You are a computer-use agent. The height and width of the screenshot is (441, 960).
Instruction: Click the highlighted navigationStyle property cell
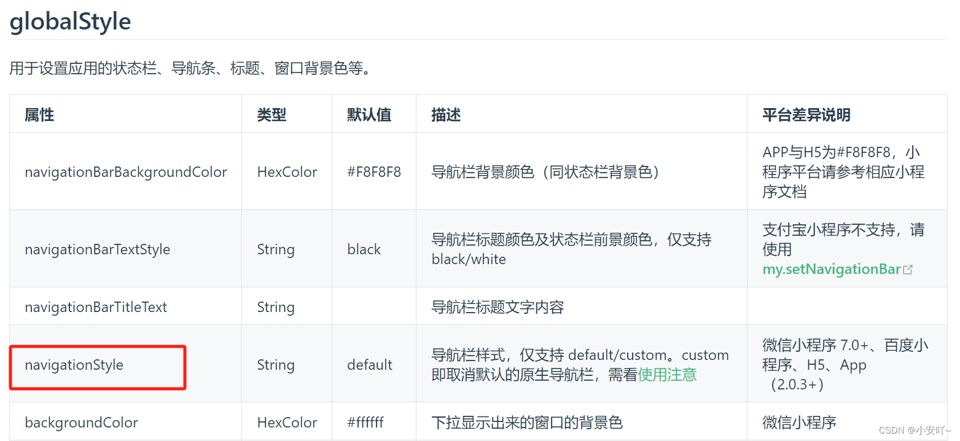[x=74, y=364]
